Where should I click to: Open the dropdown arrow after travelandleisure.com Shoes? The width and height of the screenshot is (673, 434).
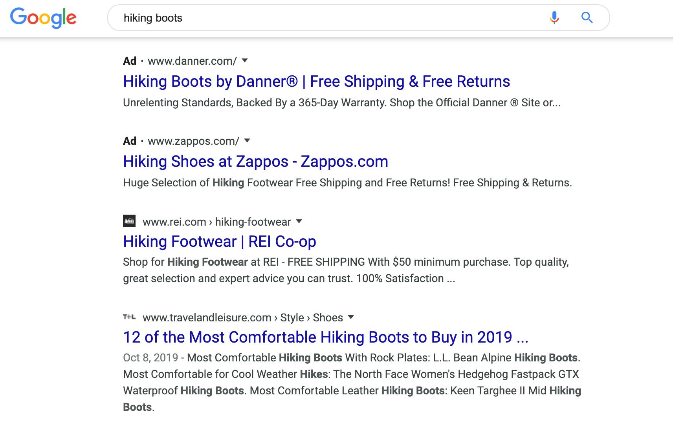coord(351,317)
